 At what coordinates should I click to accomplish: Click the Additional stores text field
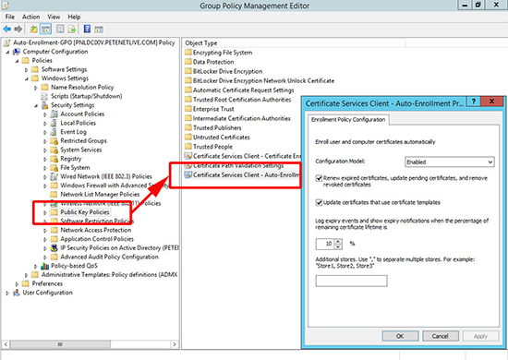(351, 281)
